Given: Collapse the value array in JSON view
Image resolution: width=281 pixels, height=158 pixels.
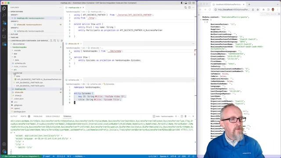Looking at the screenshot, I should 201,19.
